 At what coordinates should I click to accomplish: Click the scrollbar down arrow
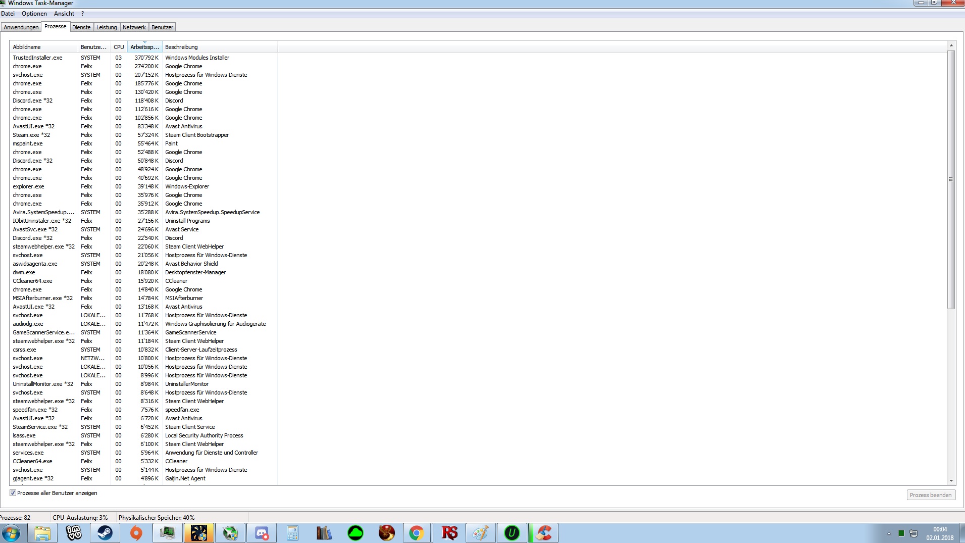[951, 481]
